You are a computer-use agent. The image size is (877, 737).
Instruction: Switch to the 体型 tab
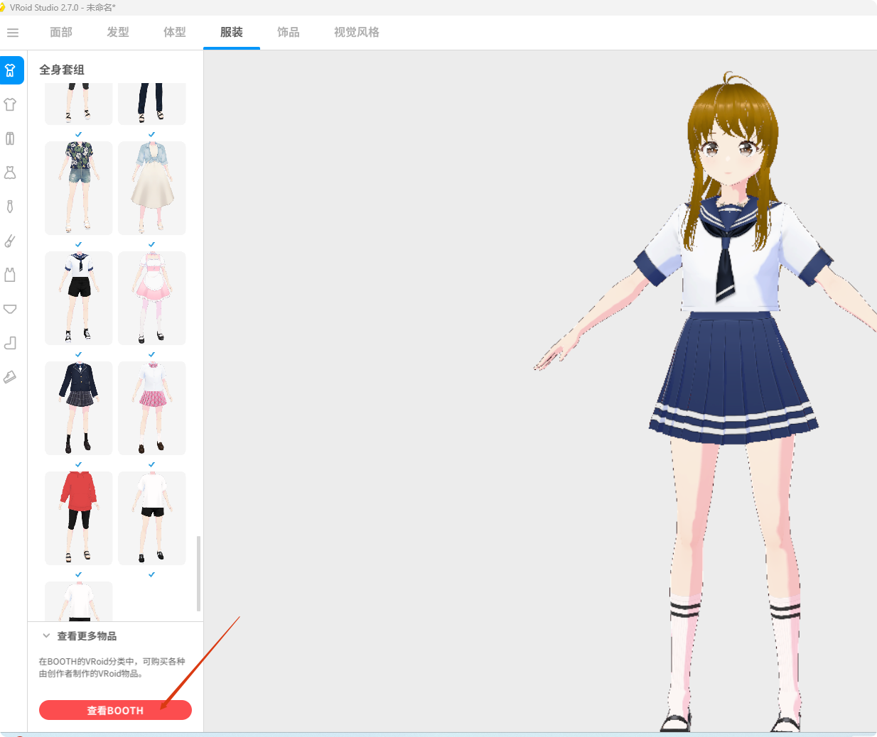(175, 33)
